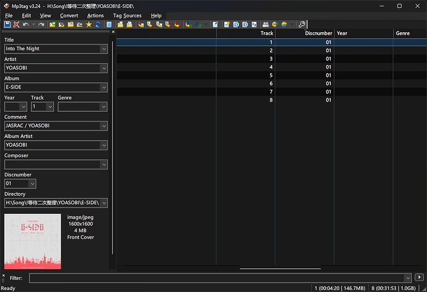Click the Save tag floppy disk icon

[7, 25]
